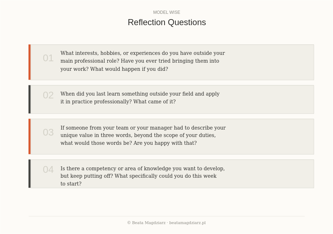Click the dark accent bar of card 04
The height and width of the screenshot is (234, 333).
click(x=29, y=173)
